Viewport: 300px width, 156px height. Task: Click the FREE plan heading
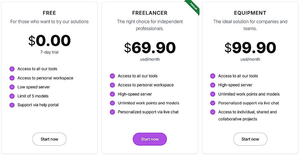coord(49,13)
